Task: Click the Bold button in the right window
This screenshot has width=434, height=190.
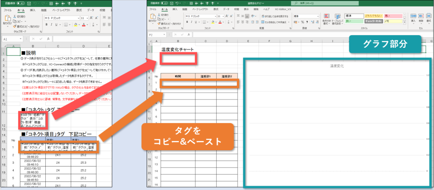Action: 186,23
